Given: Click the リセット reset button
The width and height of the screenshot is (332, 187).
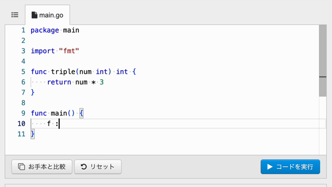Looking at the screenshot, I should click(x=98, y=167).
